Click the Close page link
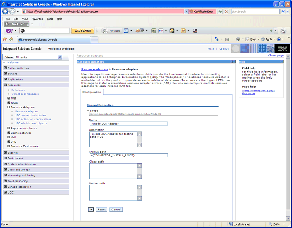 (276, 55)
